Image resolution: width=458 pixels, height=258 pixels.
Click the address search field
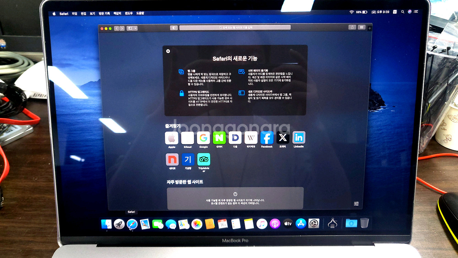(235, 28)
